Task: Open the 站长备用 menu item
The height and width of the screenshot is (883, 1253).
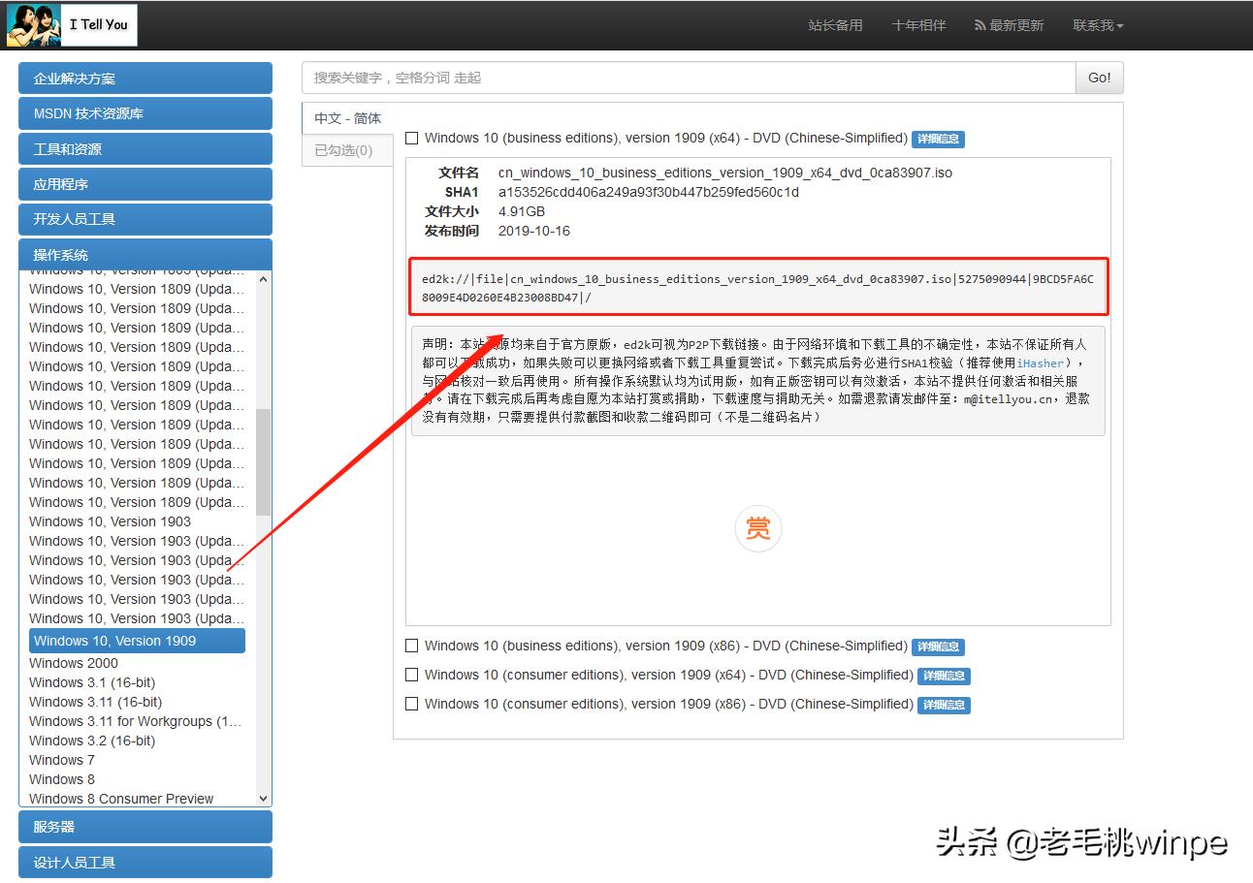Action: tap(835, 25)
